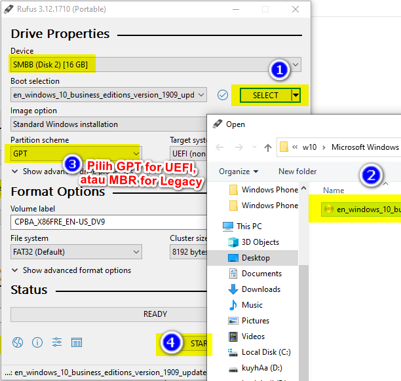
Task: Click the Rufus USB icon in title bar
Action: click(x=9, y=9)
